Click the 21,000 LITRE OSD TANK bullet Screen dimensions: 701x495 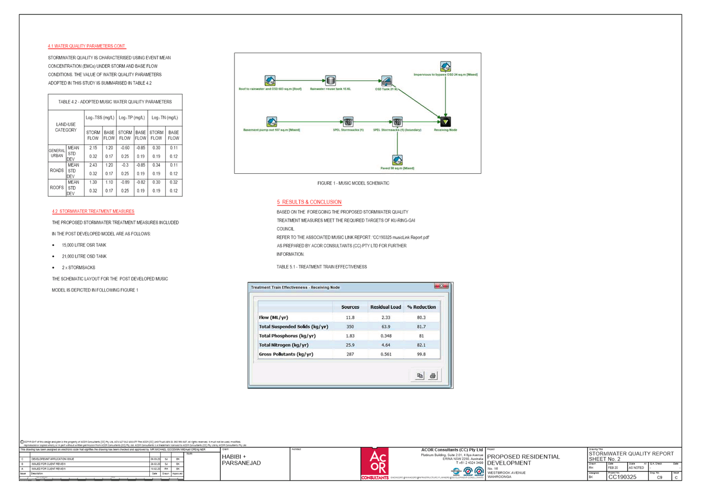coord(84,256)
